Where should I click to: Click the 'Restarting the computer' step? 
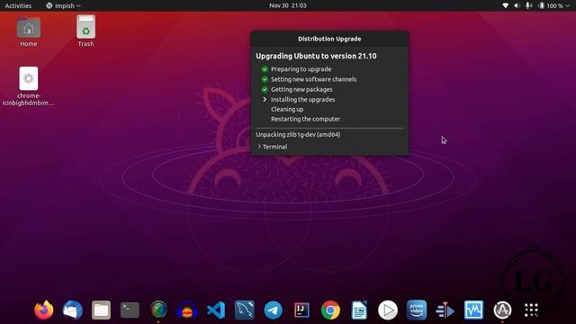click(305, 119)
